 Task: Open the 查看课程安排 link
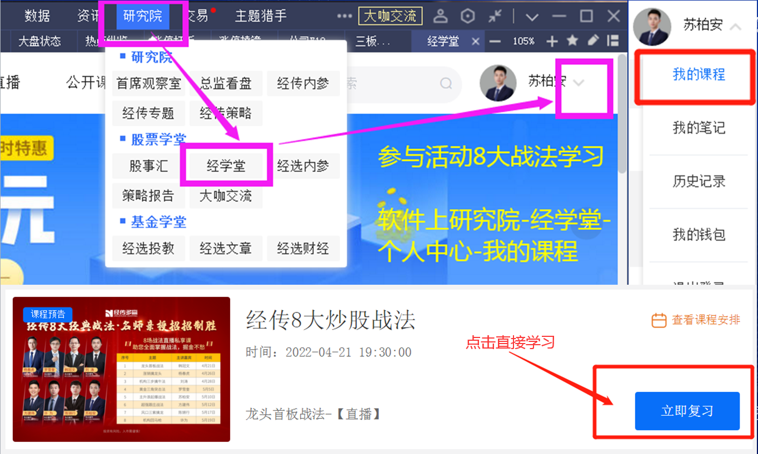click(706, 320)
